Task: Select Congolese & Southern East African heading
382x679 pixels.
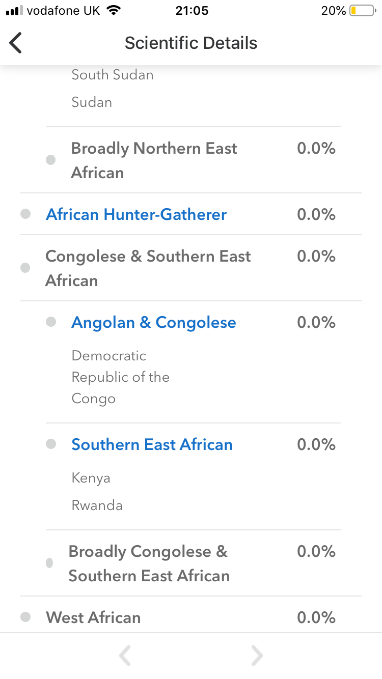Action: [148, 268]
